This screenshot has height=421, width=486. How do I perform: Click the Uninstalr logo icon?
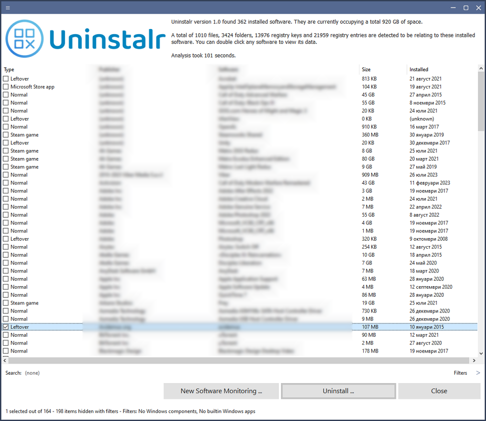click(x=24, y=38)
